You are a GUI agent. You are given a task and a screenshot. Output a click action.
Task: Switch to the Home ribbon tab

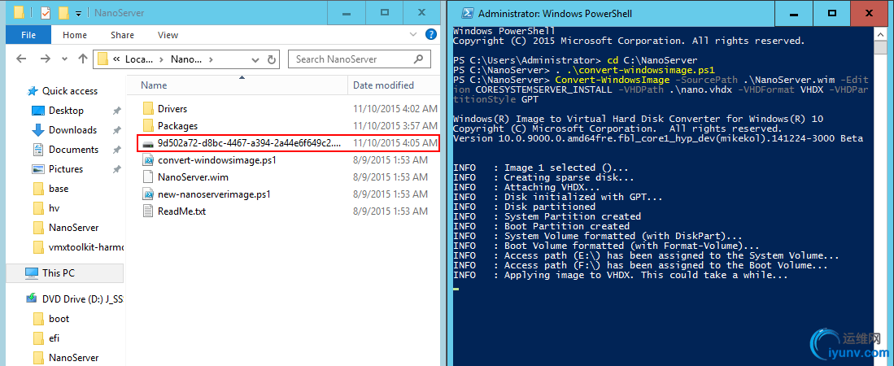(x=75, y=35)
